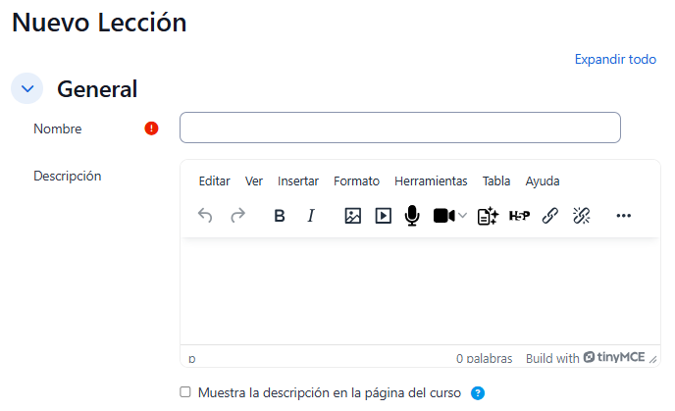Enable 'Muestra la descripción' checkbox
This screenshot has height=411, width=675.
tap(185, 392)
